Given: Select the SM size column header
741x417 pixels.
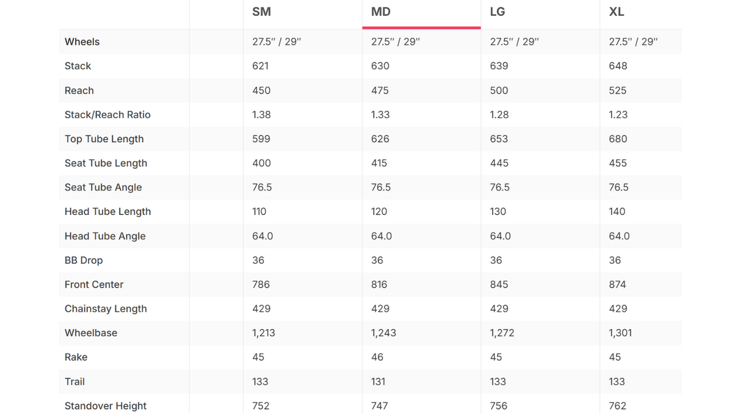Looking at the screenshot, I should click(261, 12).
